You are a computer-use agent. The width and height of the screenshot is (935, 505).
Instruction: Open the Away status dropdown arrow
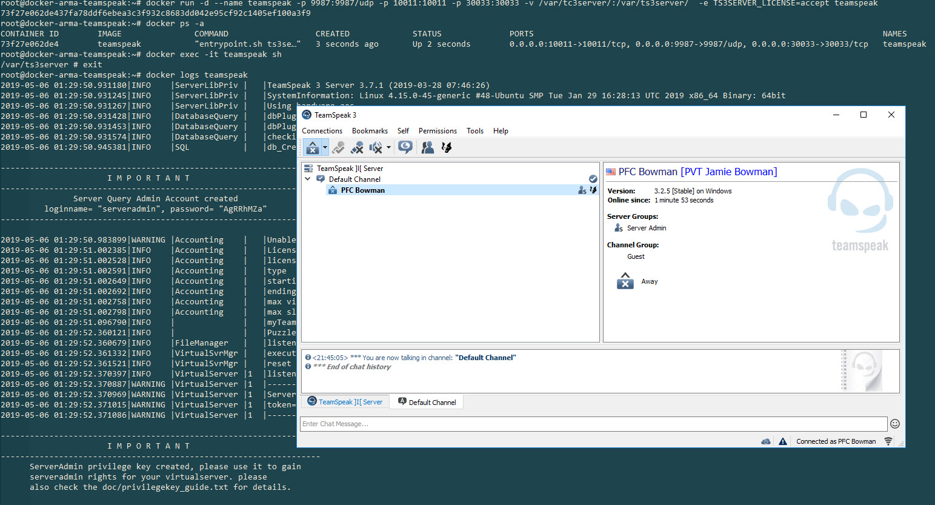point(325,147)
